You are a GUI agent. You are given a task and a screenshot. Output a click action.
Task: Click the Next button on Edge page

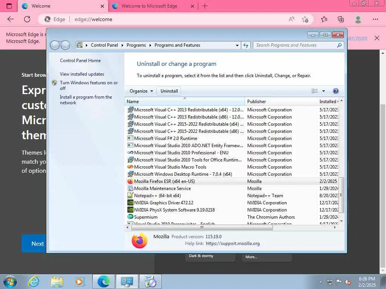coord(34,243)
